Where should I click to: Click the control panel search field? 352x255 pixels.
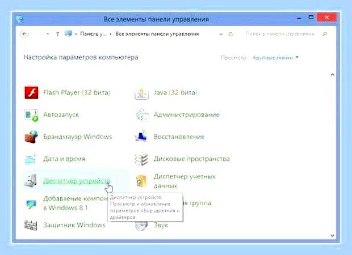[280, 34]
